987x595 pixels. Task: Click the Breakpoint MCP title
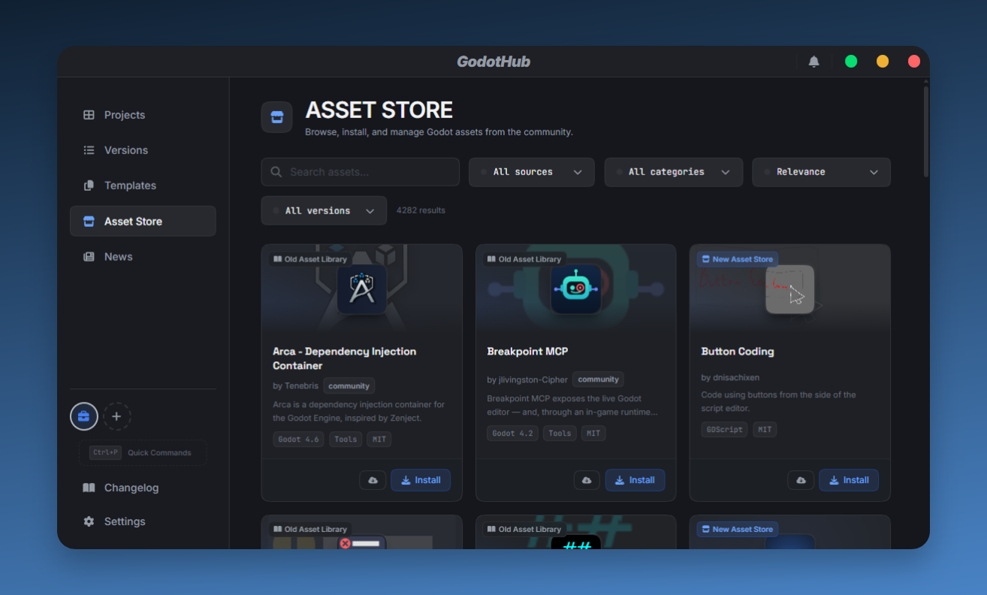click(527, 352)
